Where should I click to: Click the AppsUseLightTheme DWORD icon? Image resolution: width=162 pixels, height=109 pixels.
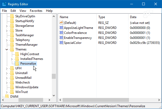(61, 28)
